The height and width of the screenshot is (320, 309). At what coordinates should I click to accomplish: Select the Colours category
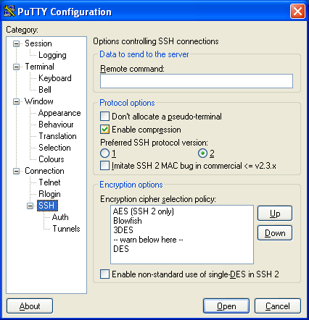51,159
